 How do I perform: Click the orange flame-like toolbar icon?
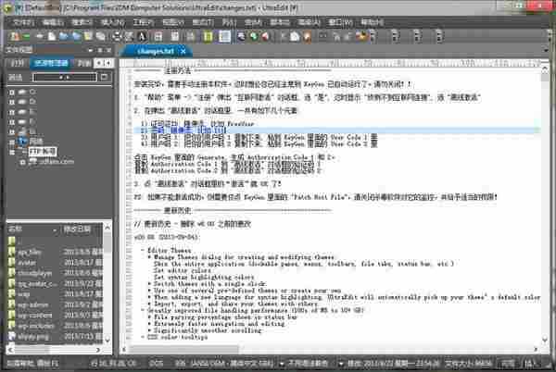(308, 36)
